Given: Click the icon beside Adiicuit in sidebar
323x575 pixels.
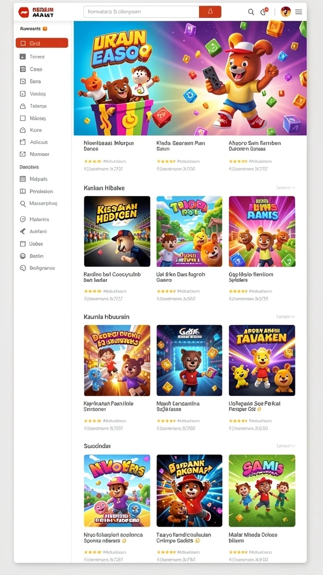Looking at the screenshot, I should point(22,142).
